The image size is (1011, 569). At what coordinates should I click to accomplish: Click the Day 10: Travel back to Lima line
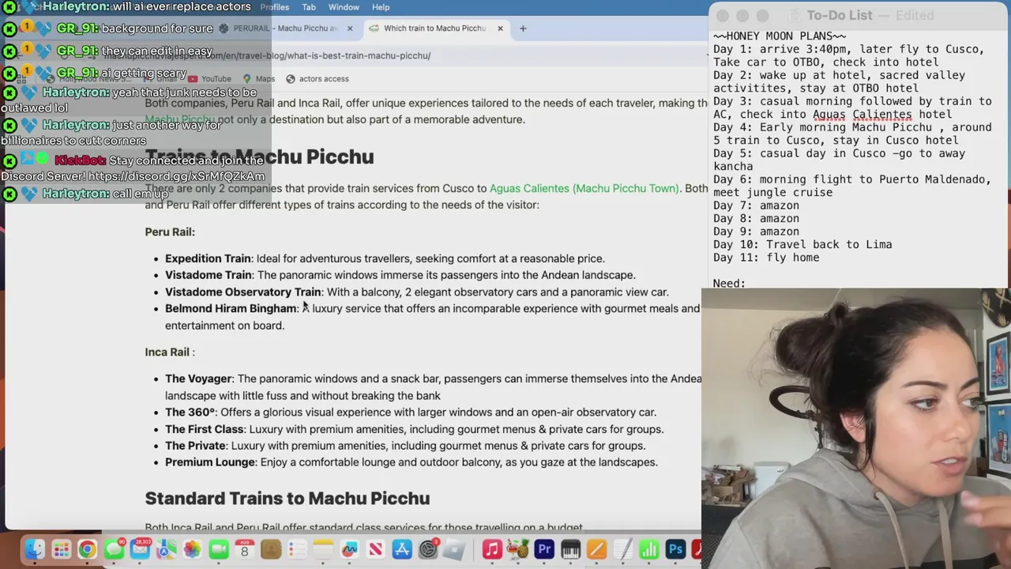point(802,244)
